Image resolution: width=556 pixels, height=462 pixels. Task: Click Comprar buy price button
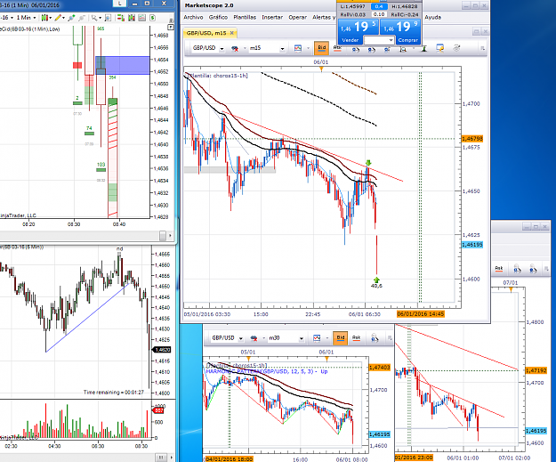point(400,31)
